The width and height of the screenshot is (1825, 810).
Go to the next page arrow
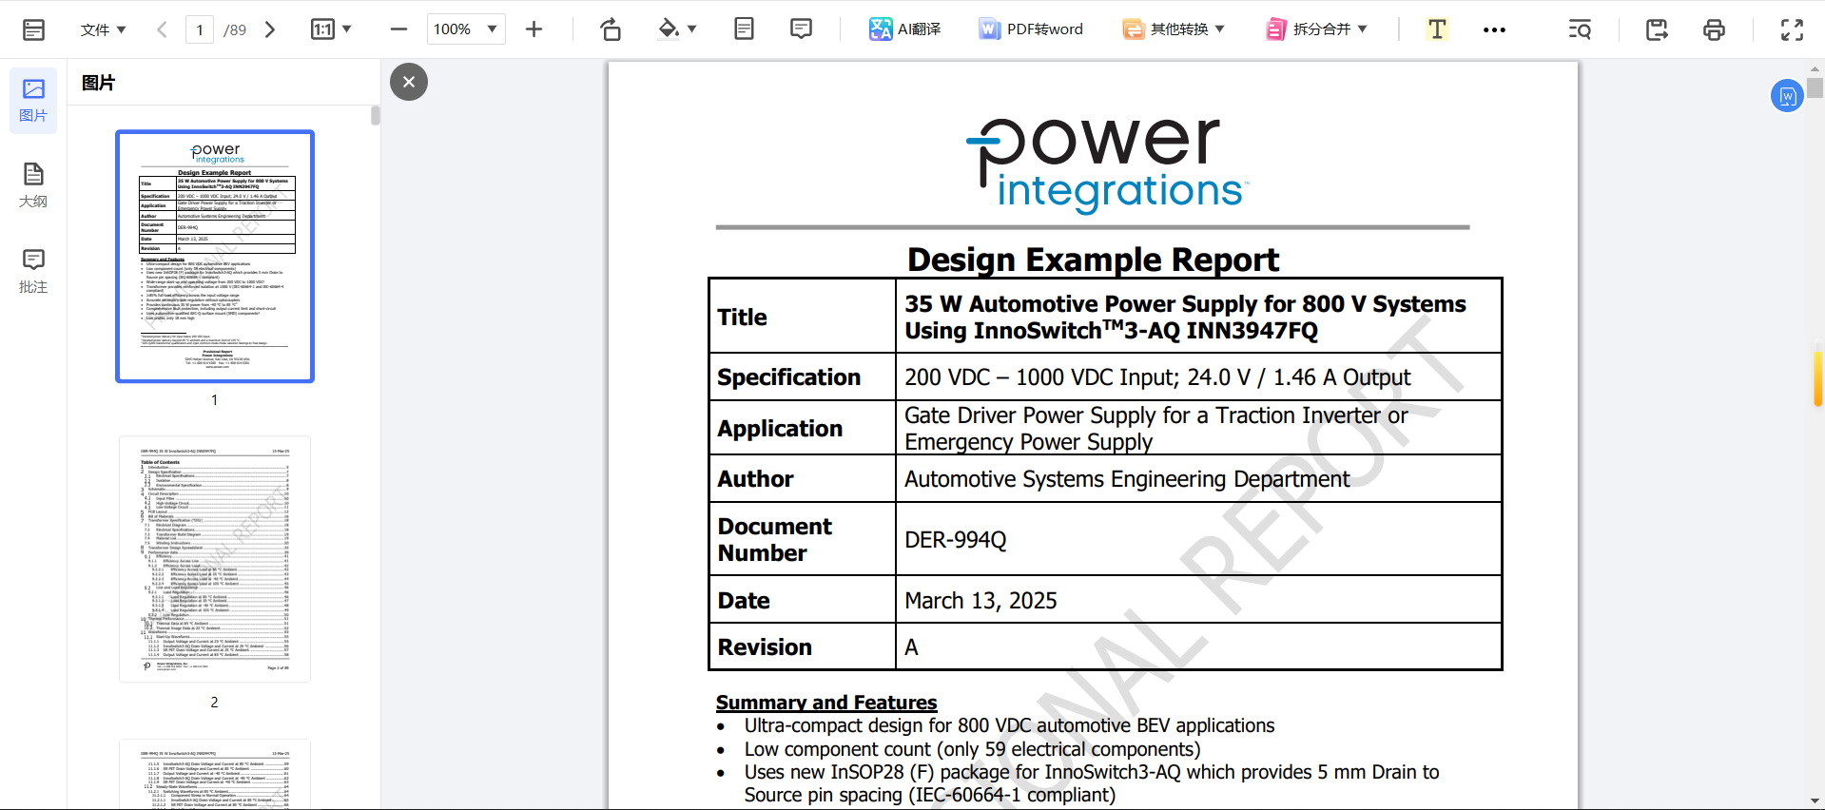(x=270, y=29)
